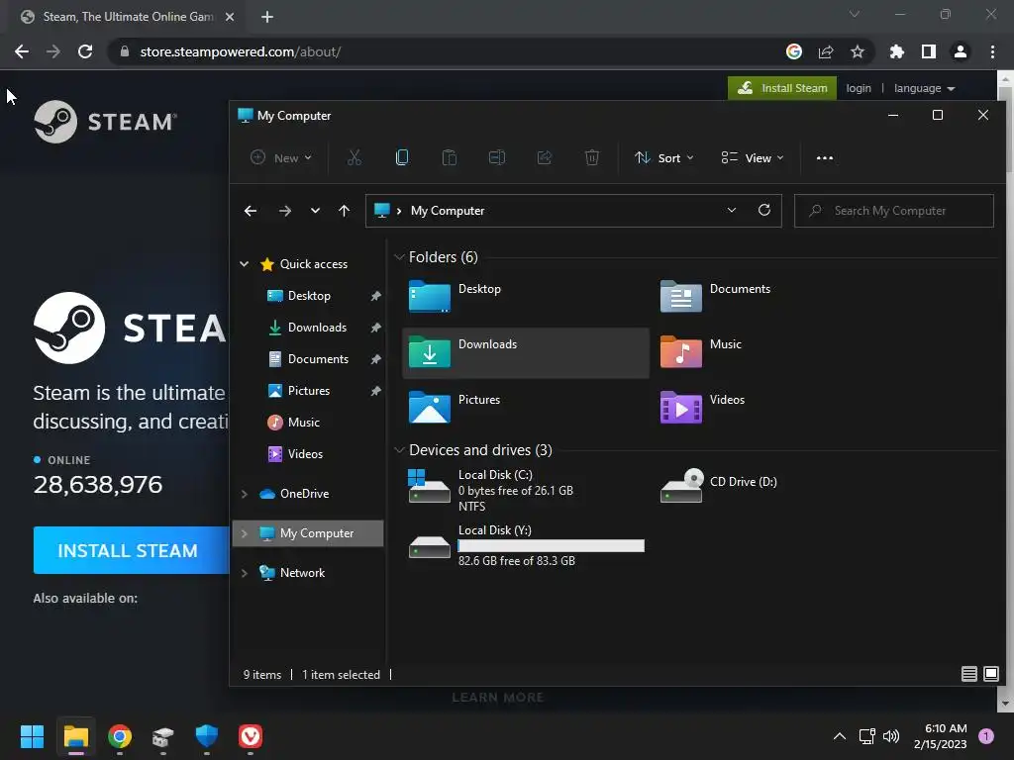The image size is (1014, 760).
Task: Click the green Install Steam button
Action: tap(782, 88)
